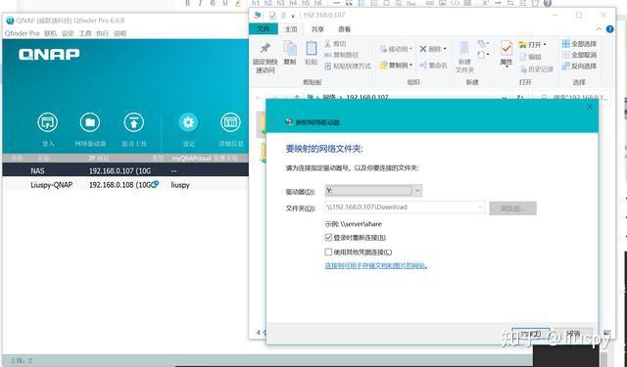Click New folder (新建文件夹) ribbon icon

tap(464, 58)
